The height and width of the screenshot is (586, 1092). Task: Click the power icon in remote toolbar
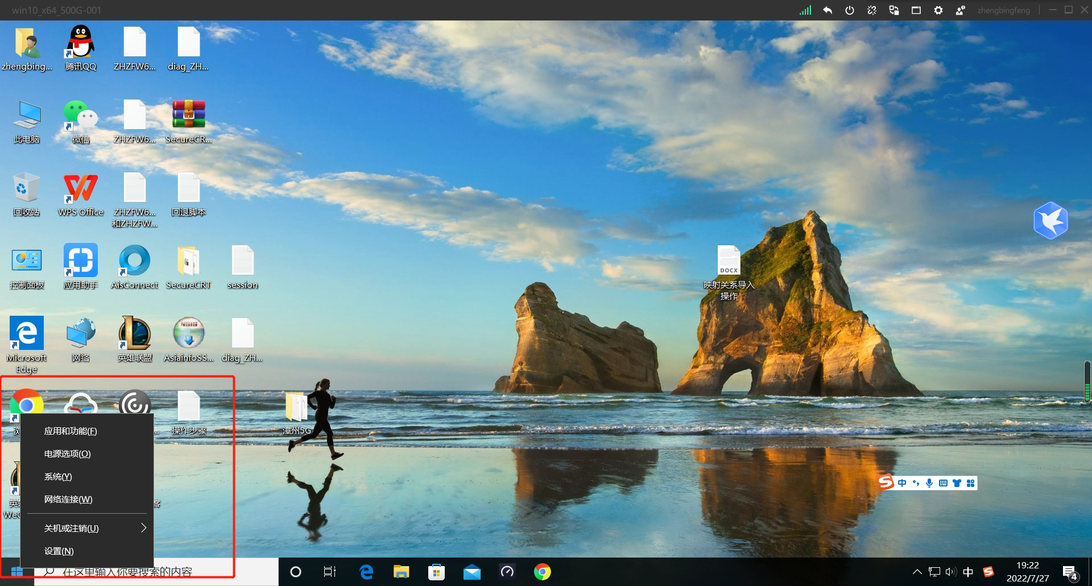[850, 10]
